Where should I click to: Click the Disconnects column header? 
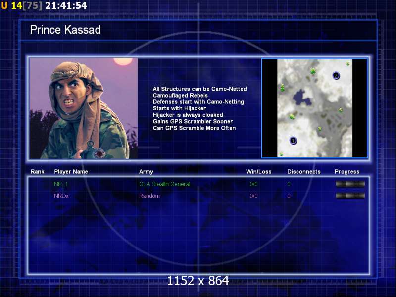point(304,172)
